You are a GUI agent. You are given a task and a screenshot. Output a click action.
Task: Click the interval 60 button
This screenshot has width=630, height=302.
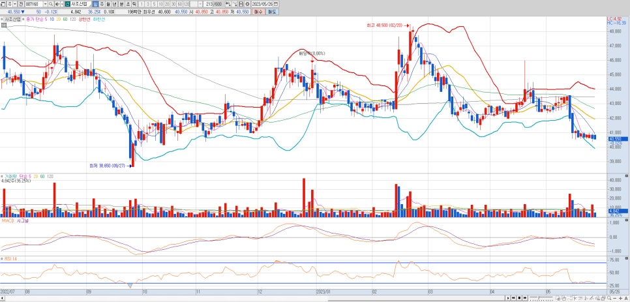tap(180, 4)
